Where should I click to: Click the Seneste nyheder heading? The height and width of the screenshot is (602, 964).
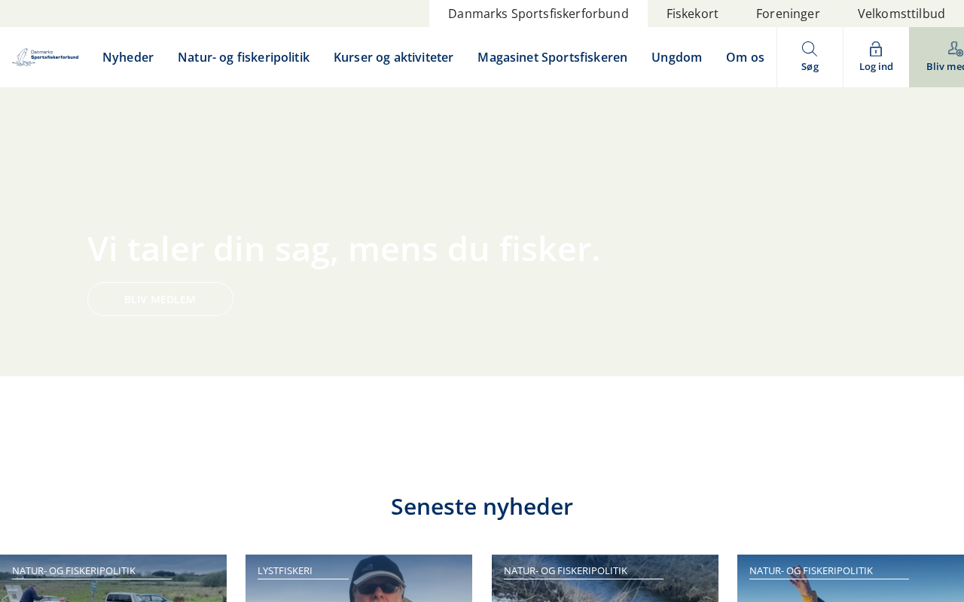pos(482,506)
